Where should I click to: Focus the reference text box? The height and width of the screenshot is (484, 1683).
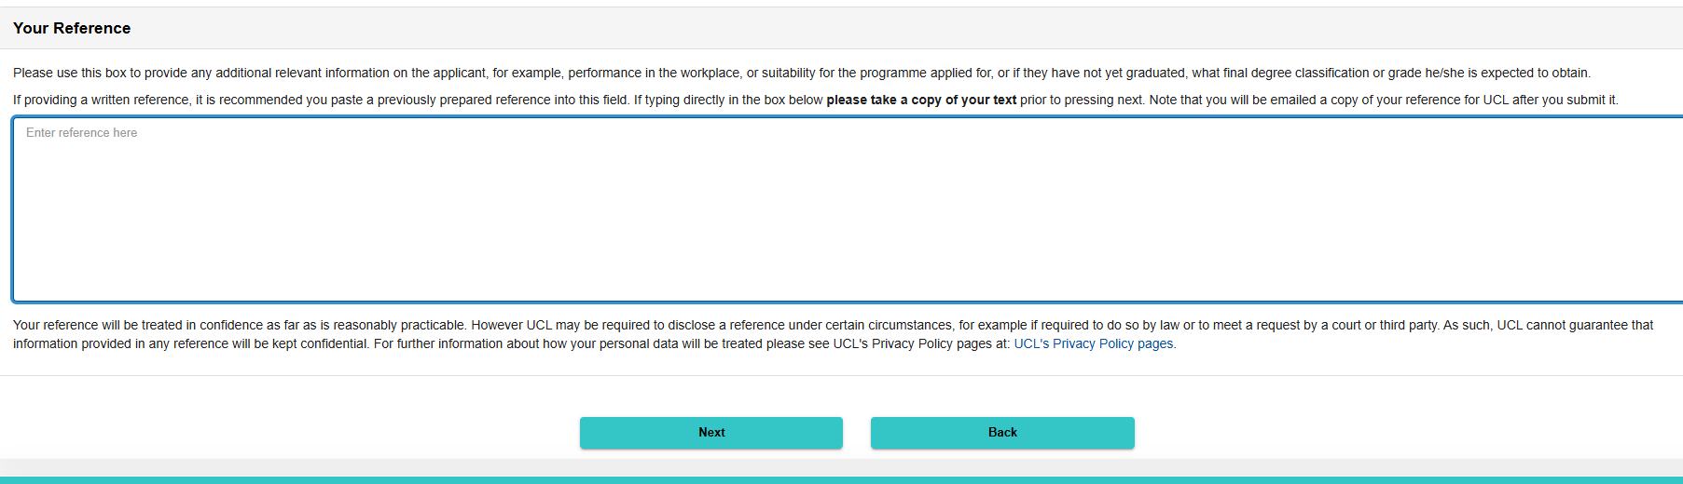(839, 209)
